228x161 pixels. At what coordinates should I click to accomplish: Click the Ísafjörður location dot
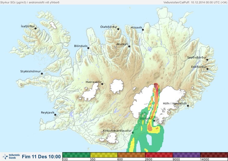35,28
